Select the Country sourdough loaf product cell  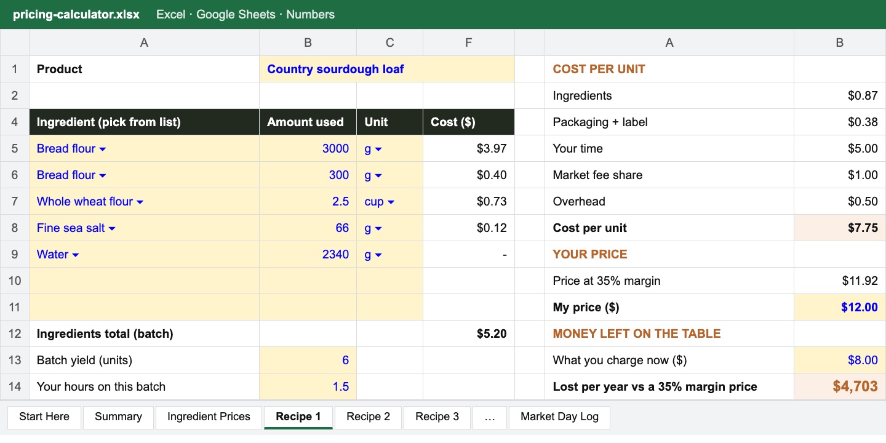pos(386,69)
